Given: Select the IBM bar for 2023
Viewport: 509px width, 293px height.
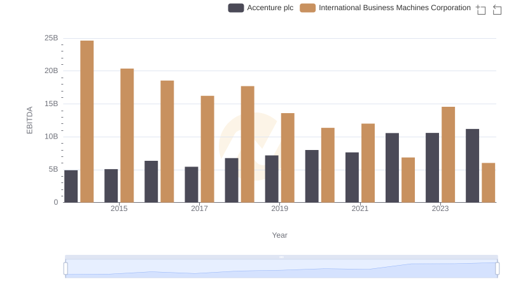Looking at the screenshot, I should click(x=449, y=154).
